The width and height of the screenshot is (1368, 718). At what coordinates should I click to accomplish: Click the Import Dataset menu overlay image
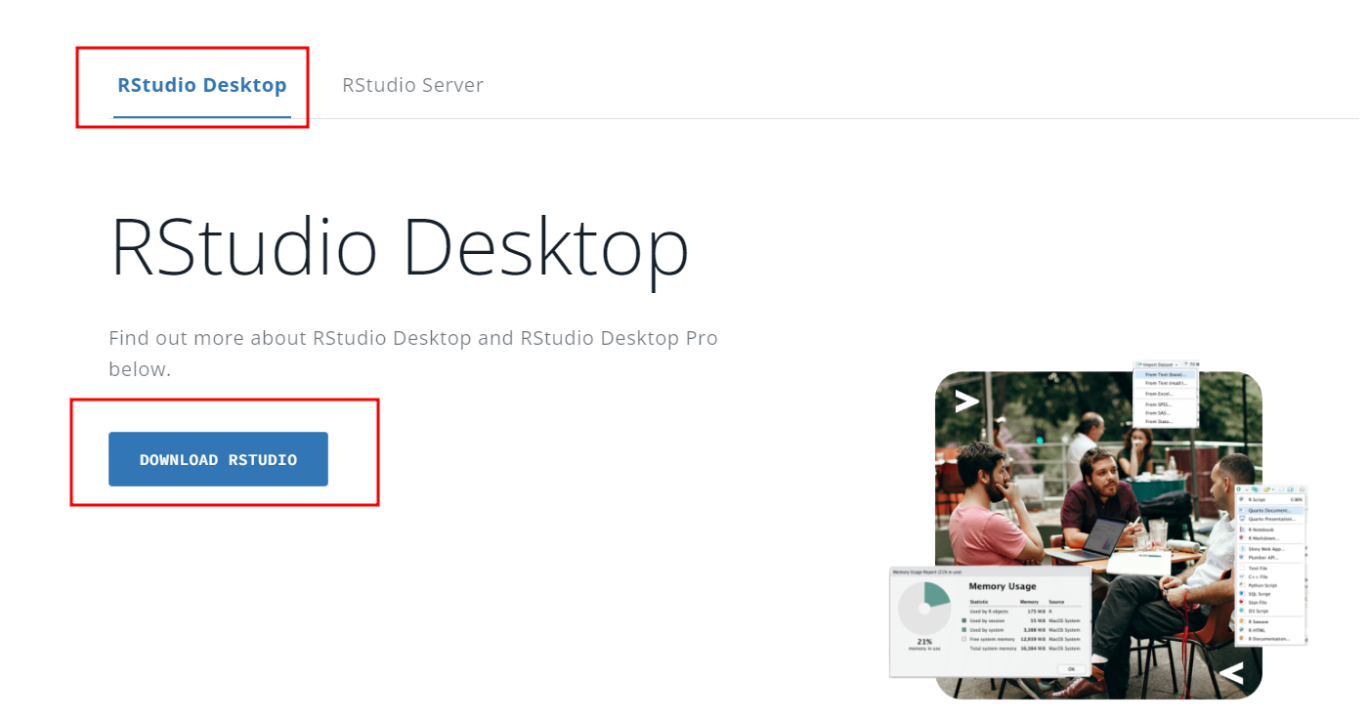point(1167,394)
